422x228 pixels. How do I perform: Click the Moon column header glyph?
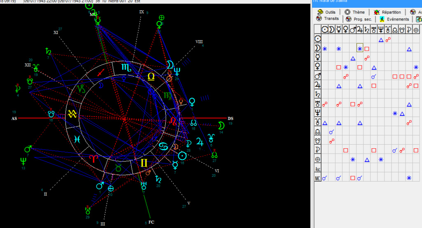pyautogui.click(x=332, y=29)
